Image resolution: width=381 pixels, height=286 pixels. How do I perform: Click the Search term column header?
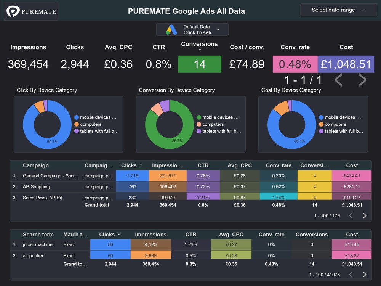pos(38,235)
